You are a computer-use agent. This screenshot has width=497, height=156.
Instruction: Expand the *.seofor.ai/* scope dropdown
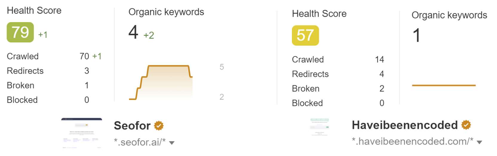click(x=172, y=143)
